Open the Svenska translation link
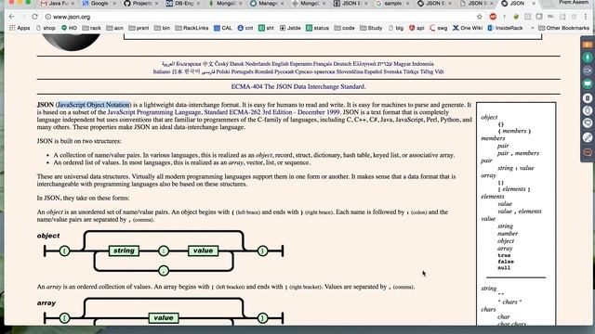This screenshot has width=595, height=334. click(x=392, y=71)
